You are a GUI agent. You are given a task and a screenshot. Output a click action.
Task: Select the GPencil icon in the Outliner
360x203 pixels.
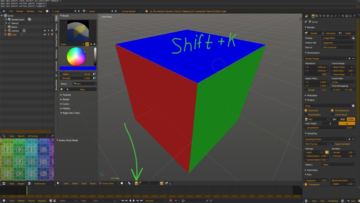(x=9, y=23)
